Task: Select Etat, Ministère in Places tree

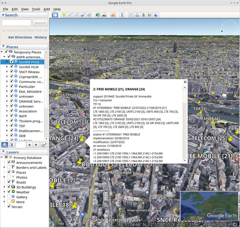Action: click(30, 92)
